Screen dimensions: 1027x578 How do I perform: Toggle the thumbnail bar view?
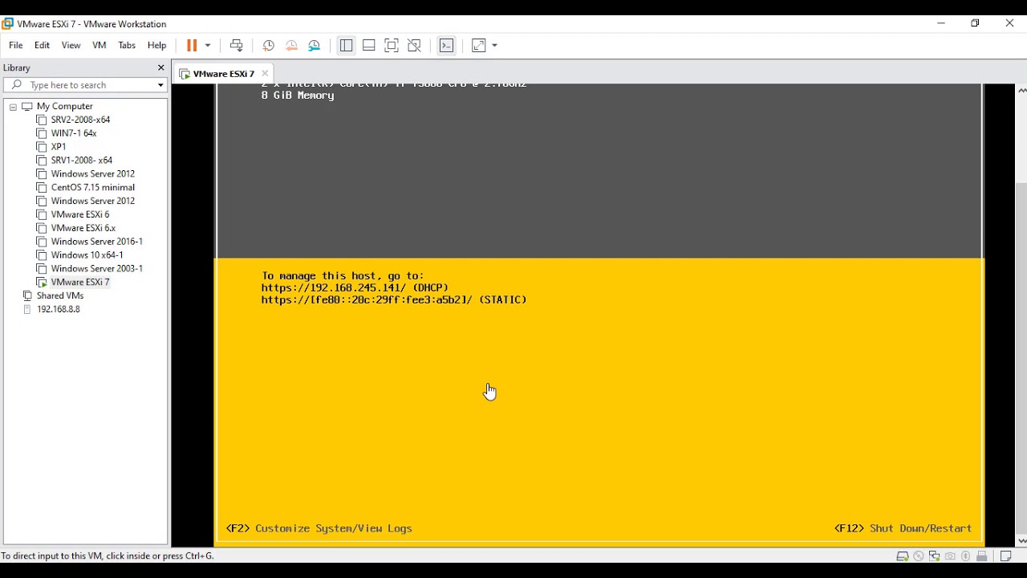tap(369, 46)
